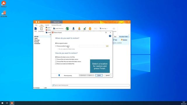Screen dimensions: 187x105
Task: Click the search magnifier icon in the jobs box
Action: coord(53,85)
